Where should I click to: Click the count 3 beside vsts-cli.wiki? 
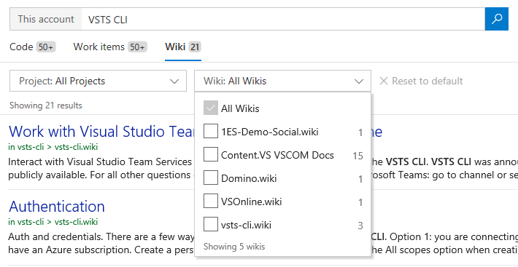[360, 226]
